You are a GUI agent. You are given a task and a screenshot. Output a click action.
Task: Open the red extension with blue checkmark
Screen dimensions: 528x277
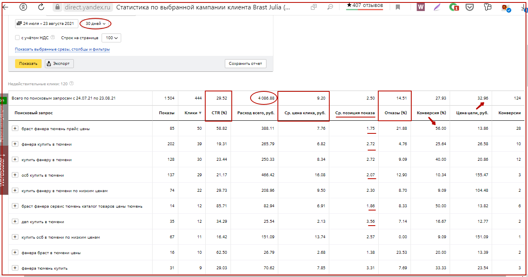click(x=506, y=8)
